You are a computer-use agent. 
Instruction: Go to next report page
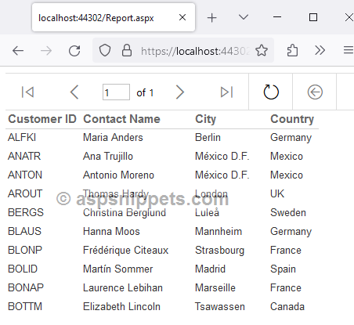point(180,92)
